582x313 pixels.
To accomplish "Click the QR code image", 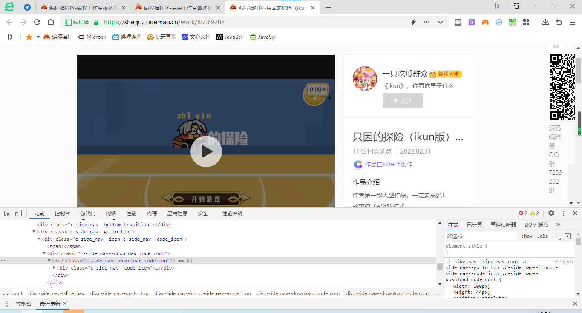I will pyautogui.click(x=562, y=87).
